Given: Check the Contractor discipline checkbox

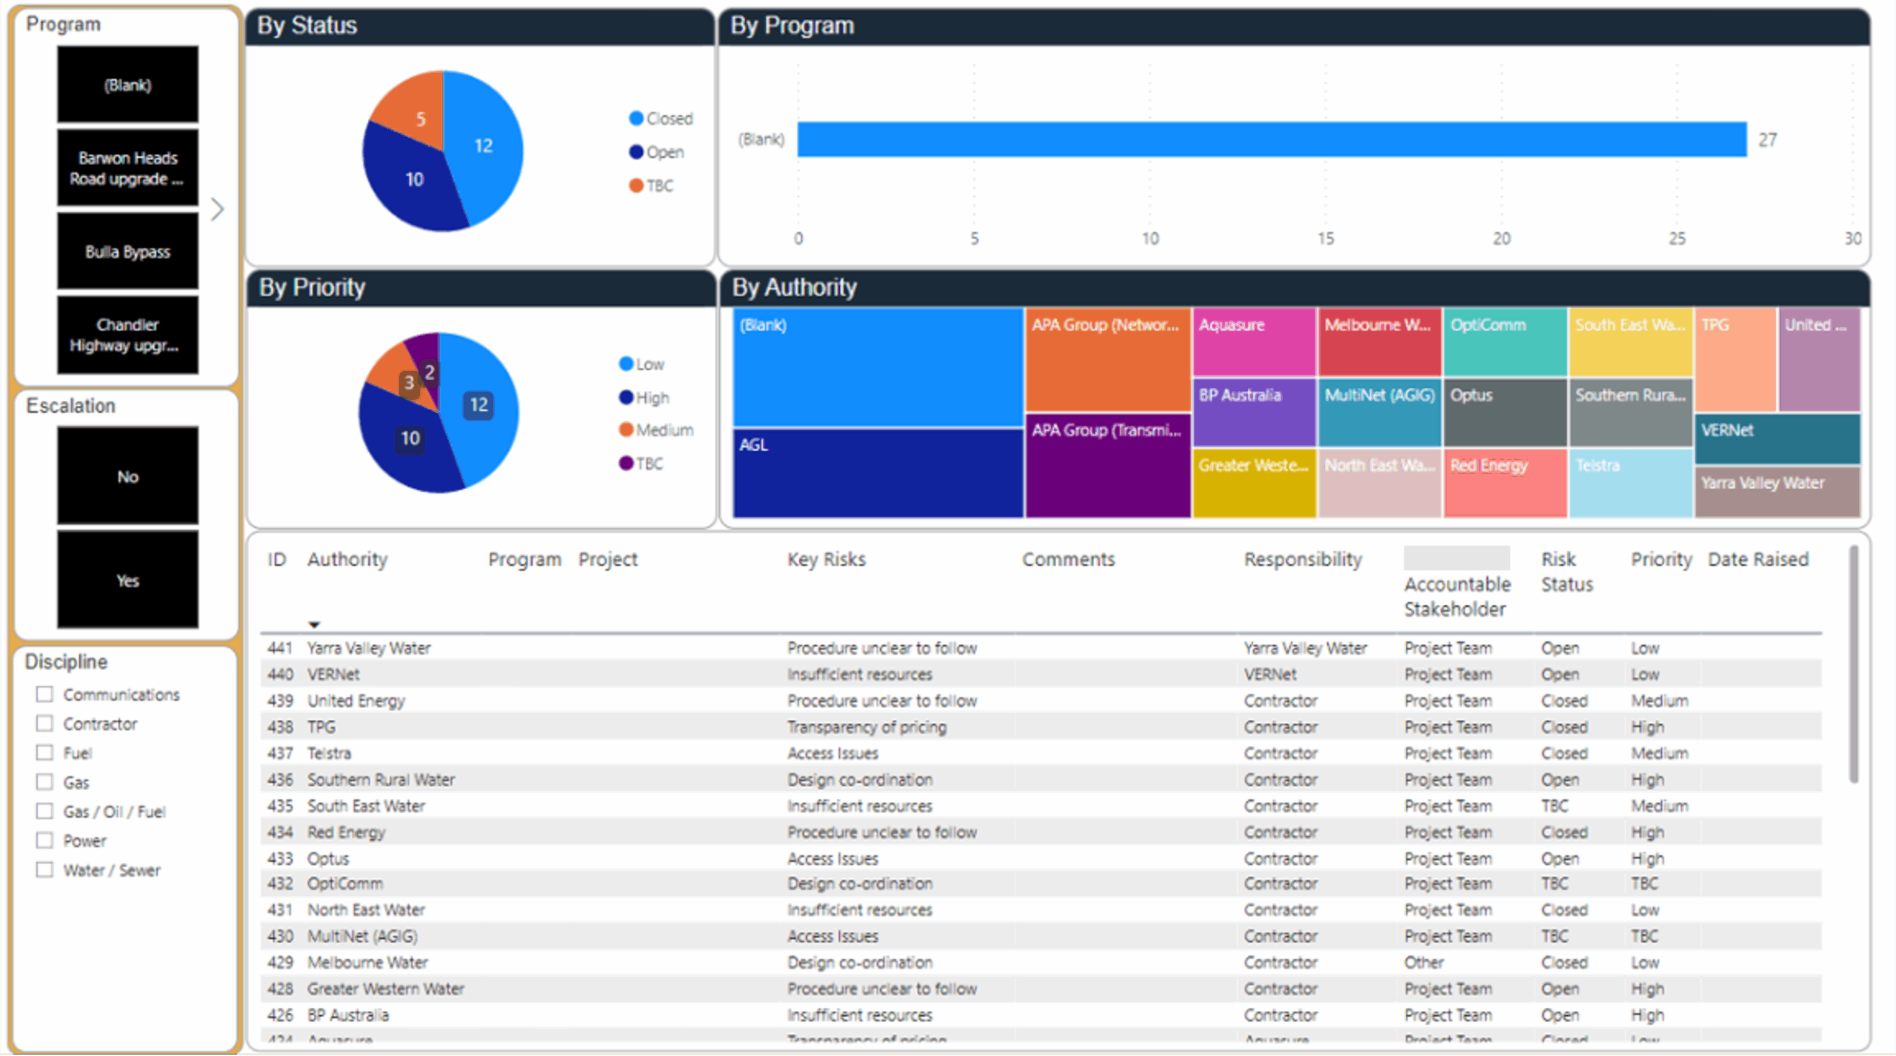Looking at the screenshot, I should 45,724.
